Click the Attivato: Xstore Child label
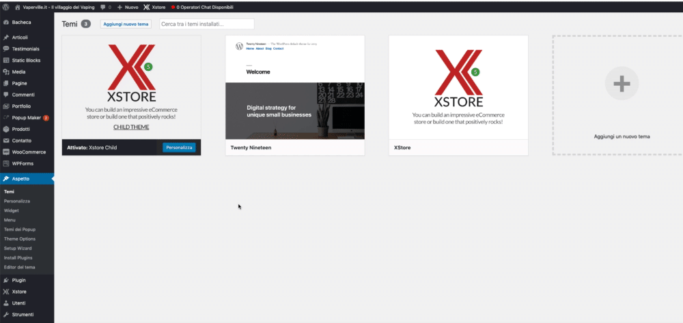 [x=92, y=148]
